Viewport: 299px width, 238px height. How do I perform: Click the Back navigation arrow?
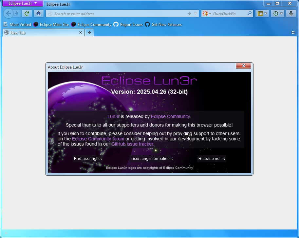[9, 13]
